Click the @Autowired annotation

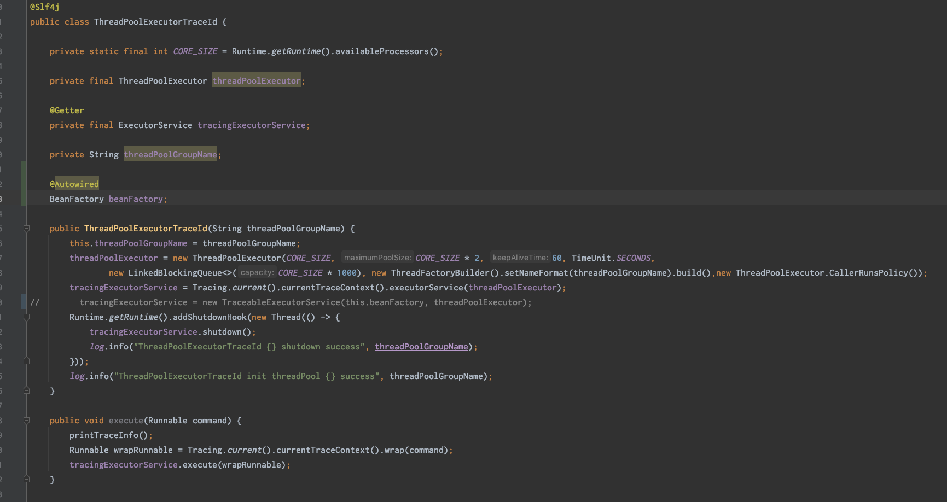click(74, 184)
